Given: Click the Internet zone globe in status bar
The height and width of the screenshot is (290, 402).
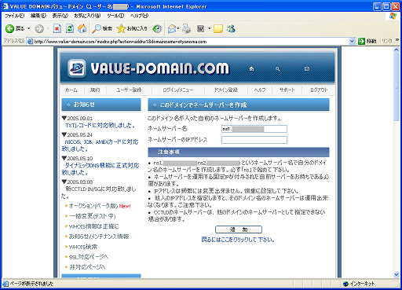Looking at the screenshot, I should pos(345,284).
